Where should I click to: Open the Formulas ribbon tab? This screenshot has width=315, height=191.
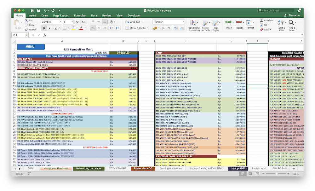click(80, 15)
